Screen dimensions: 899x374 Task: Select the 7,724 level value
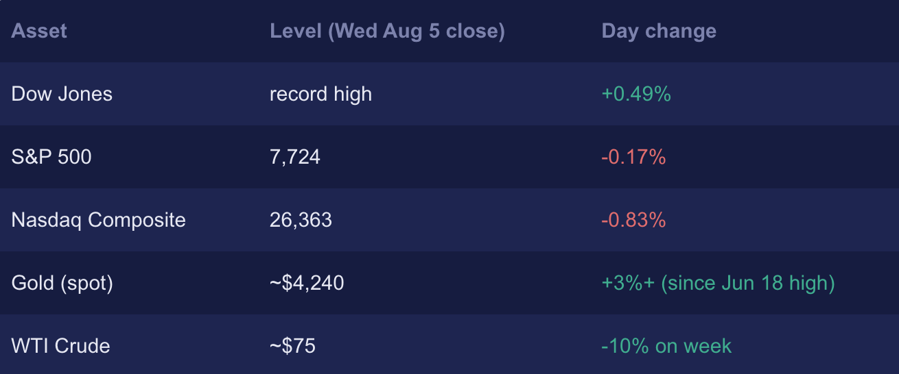tap(295, 157)
